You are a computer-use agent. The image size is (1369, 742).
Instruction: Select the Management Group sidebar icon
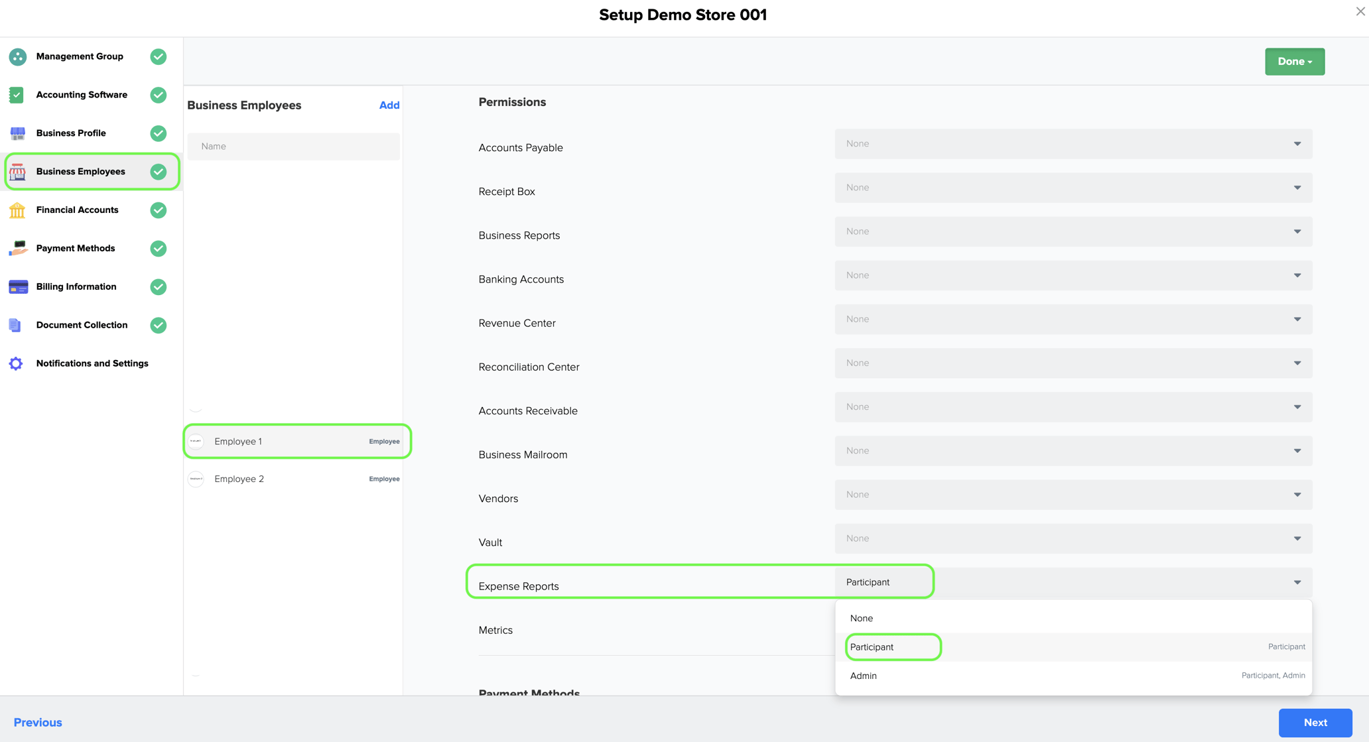click(x=17, y=56)
